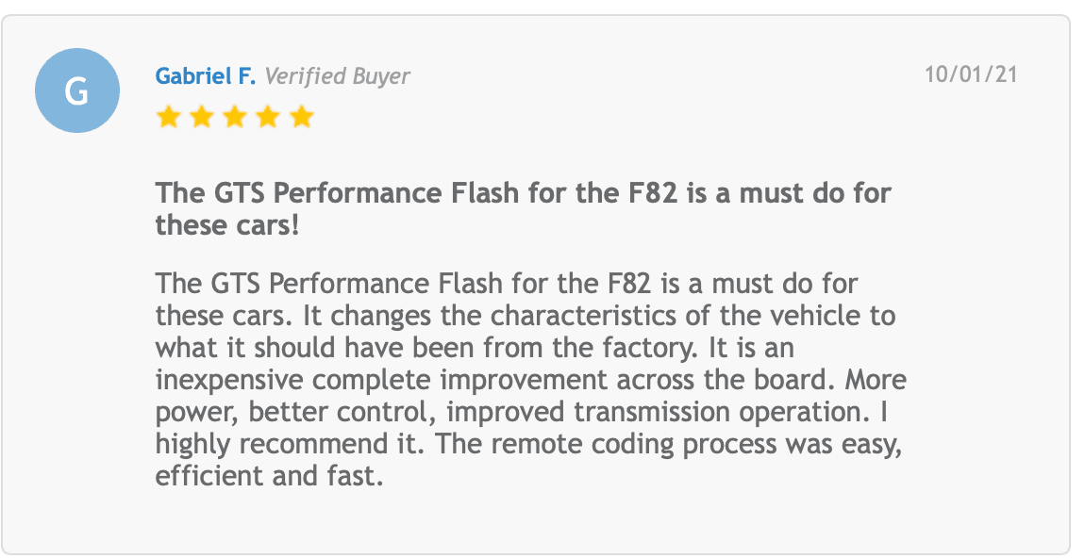Image resolution: width=1085 pixels, height=558 pixels.
Task: Select the fifth gold rating star
Action: (302, 117)
